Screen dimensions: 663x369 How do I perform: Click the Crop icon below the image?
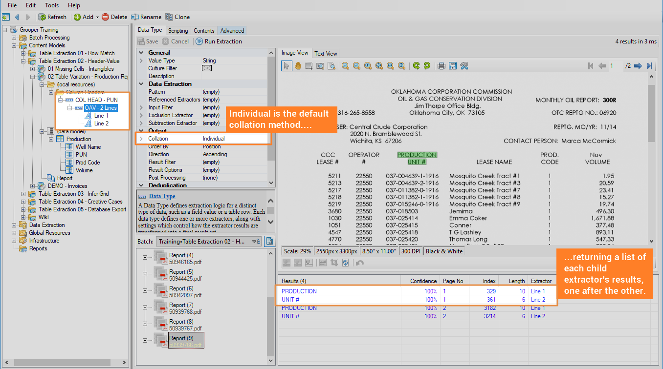click(x=334, y=263)
